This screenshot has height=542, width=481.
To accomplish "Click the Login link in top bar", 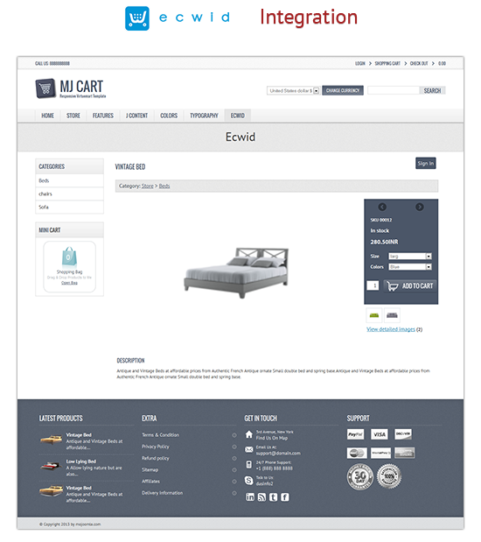I will [x=359, y=64].
